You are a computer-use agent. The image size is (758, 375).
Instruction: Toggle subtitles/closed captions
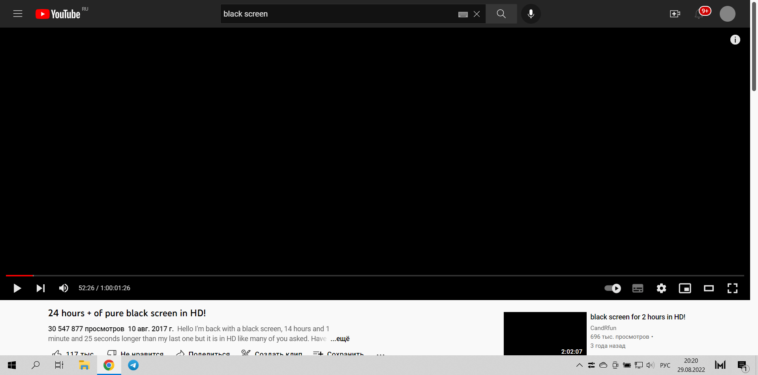point(638,288)
